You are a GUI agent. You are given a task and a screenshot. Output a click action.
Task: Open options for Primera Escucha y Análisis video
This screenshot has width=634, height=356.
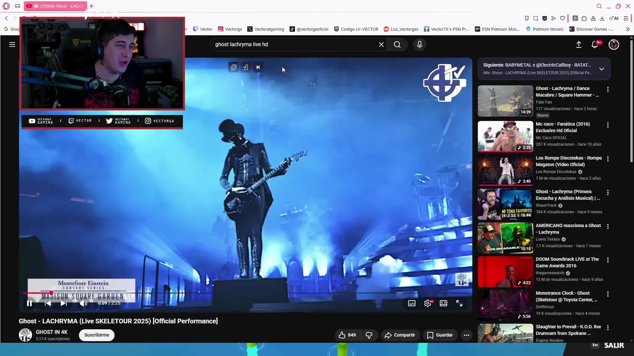click(x=608, y=192)
